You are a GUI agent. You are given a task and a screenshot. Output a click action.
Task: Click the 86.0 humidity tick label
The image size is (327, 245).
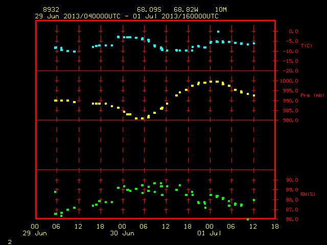pos(292,219)
